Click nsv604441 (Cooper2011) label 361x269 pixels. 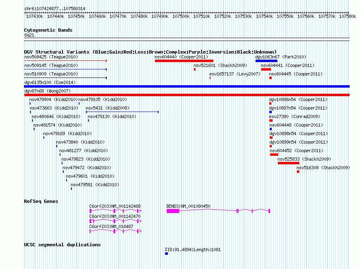(288, 65)
